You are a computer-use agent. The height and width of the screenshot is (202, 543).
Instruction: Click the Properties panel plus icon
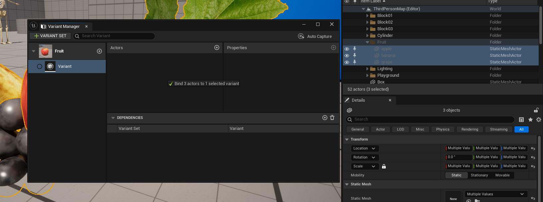(334, 48)
